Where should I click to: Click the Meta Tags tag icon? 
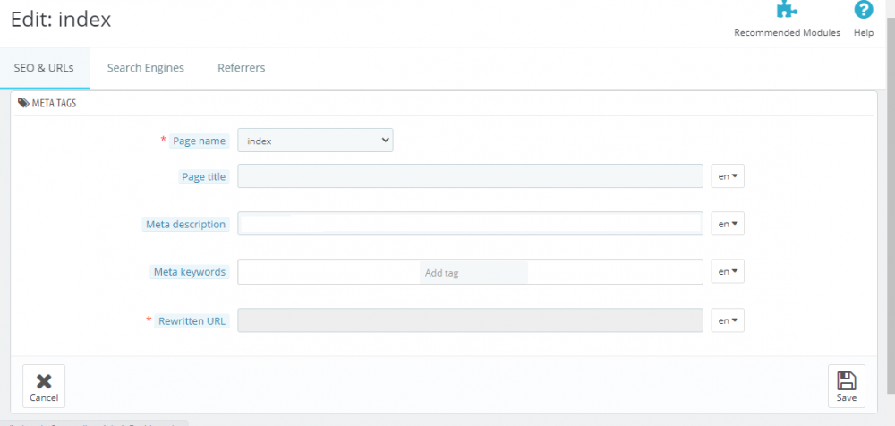click(23, 103)
